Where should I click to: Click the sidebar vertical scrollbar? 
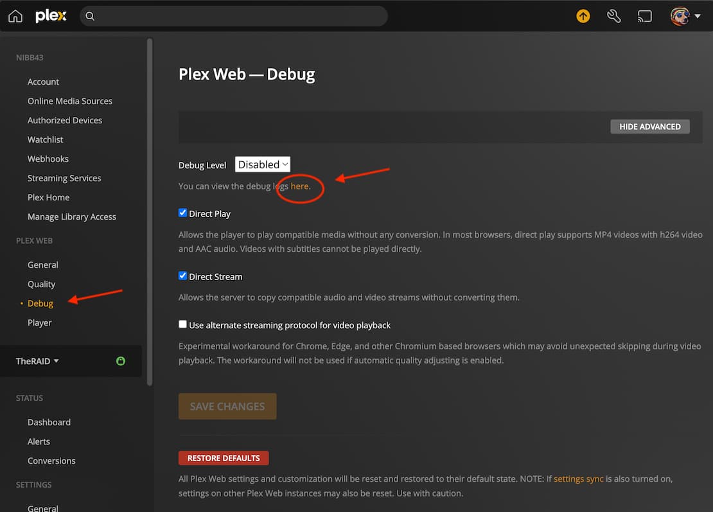tap(150, 212)
